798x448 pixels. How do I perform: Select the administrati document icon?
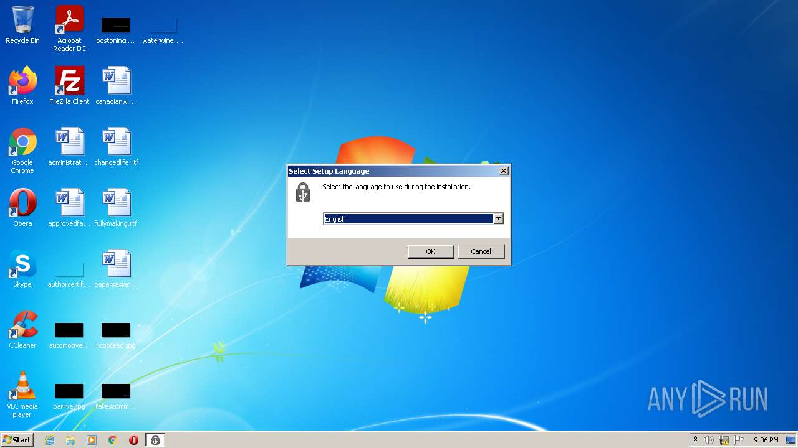click(x=69, y=147)
